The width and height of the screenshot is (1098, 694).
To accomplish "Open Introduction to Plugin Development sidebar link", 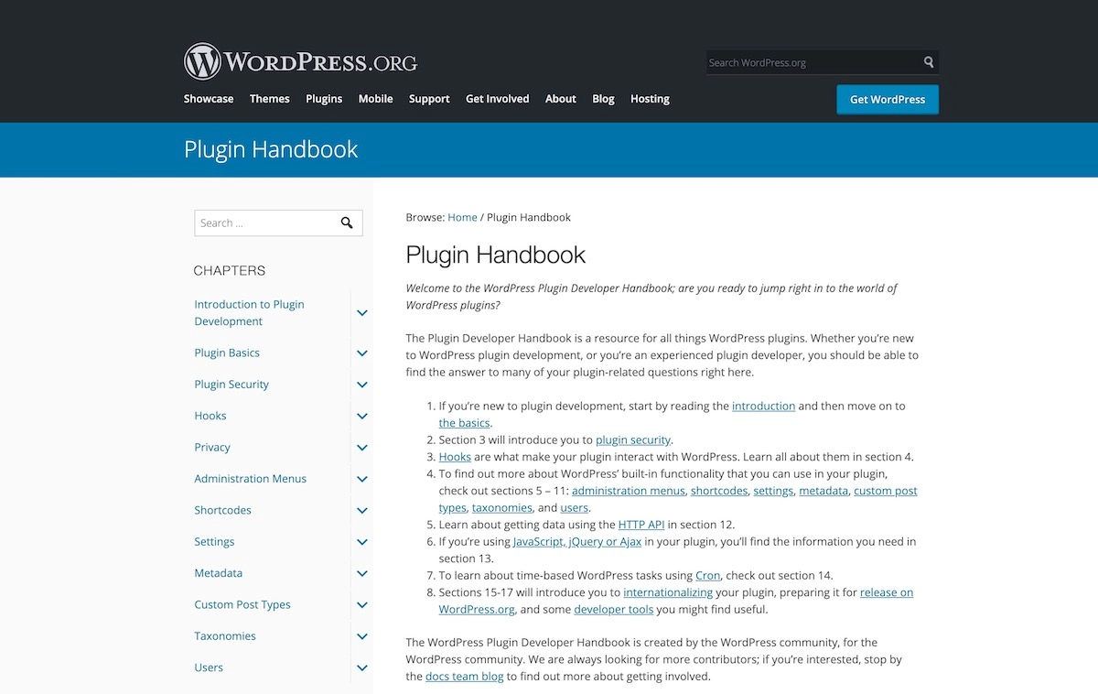I will (250, 313).
